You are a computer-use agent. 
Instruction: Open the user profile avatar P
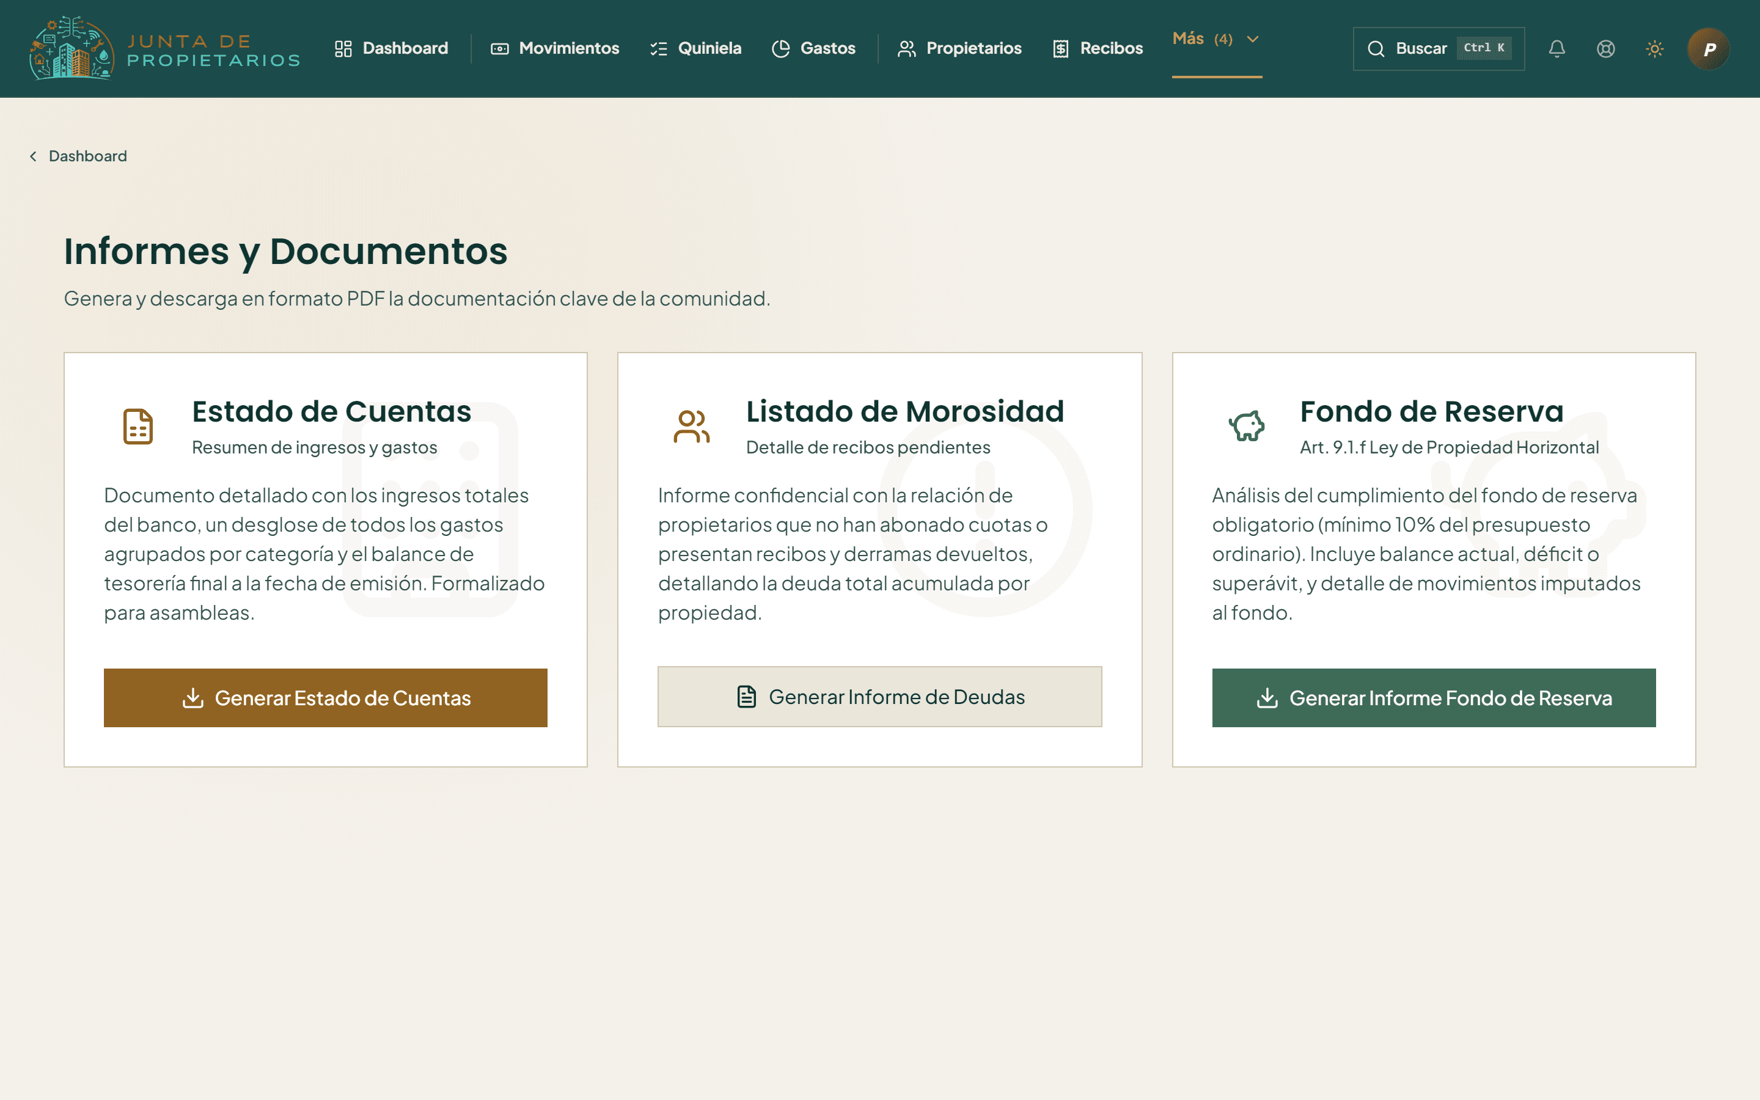[x=1709, y=49]
